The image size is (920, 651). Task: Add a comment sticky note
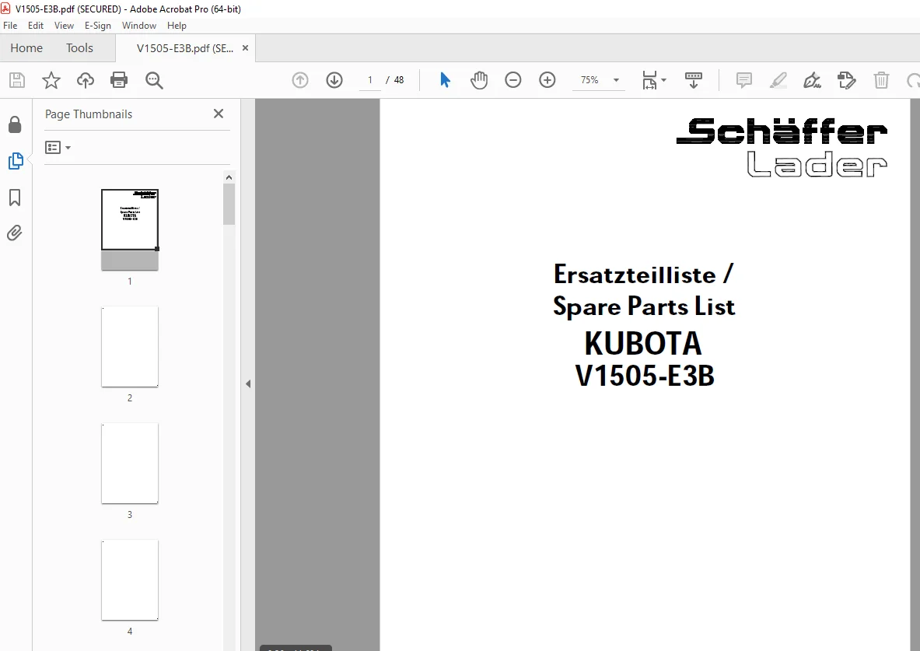tap(744, 80)
